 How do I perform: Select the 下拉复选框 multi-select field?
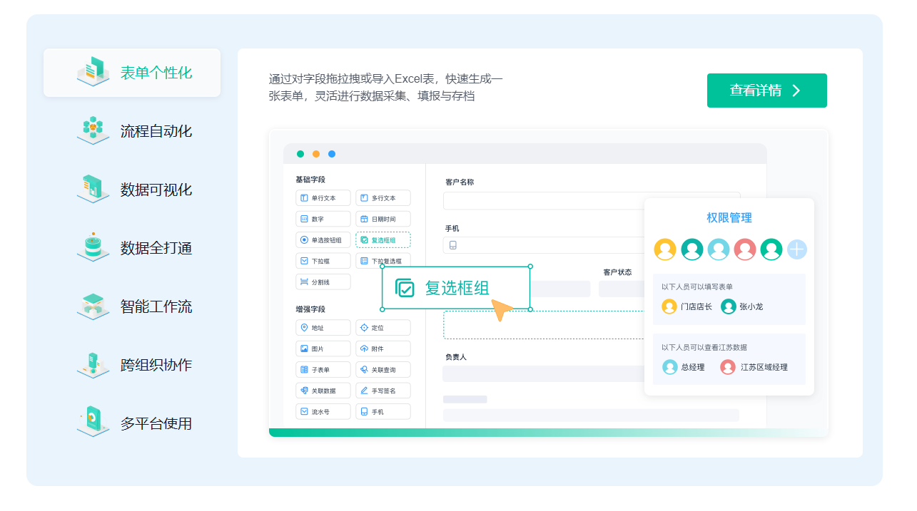point(383,261)
